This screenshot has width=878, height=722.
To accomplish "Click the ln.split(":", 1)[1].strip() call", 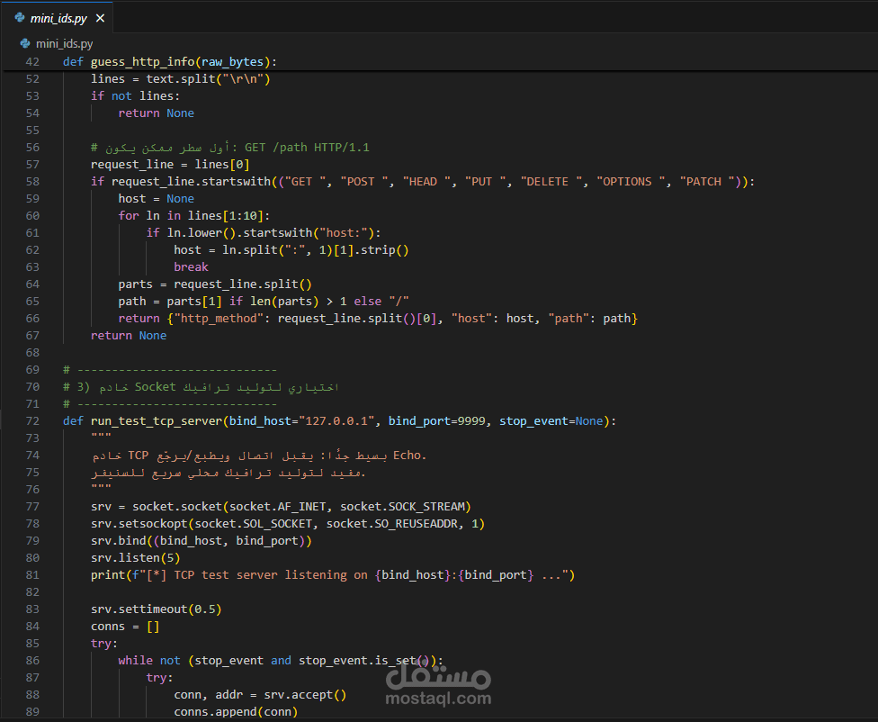I will click(315, 250).
